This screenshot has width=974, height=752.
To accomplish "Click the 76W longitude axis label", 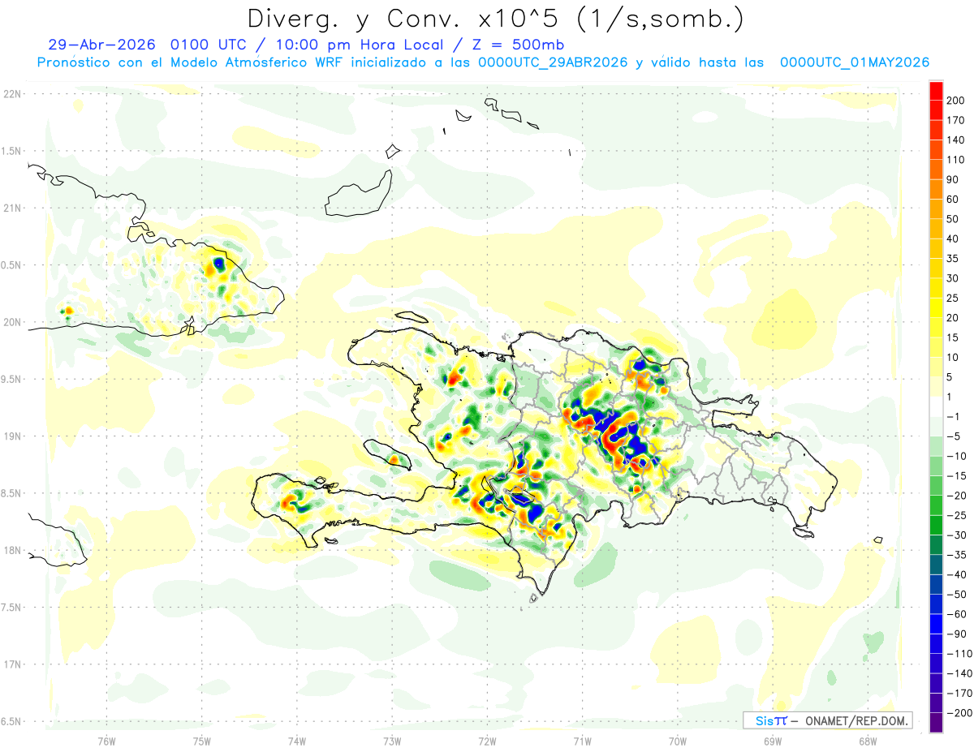I will click(x=106, y=740).
